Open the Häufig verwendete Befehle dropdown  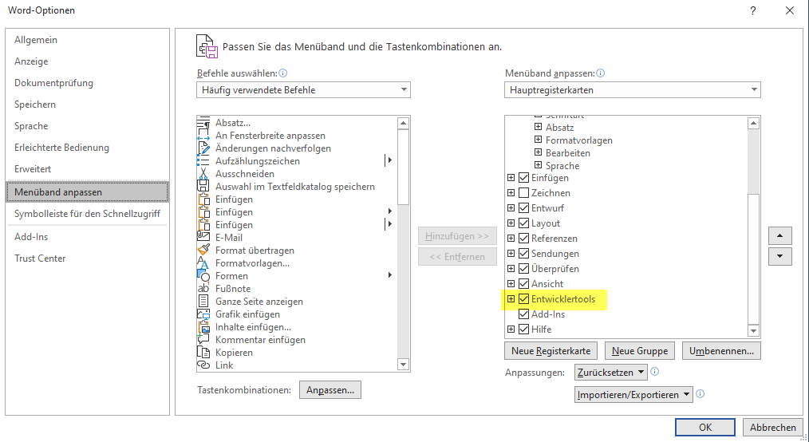[303, 89]
